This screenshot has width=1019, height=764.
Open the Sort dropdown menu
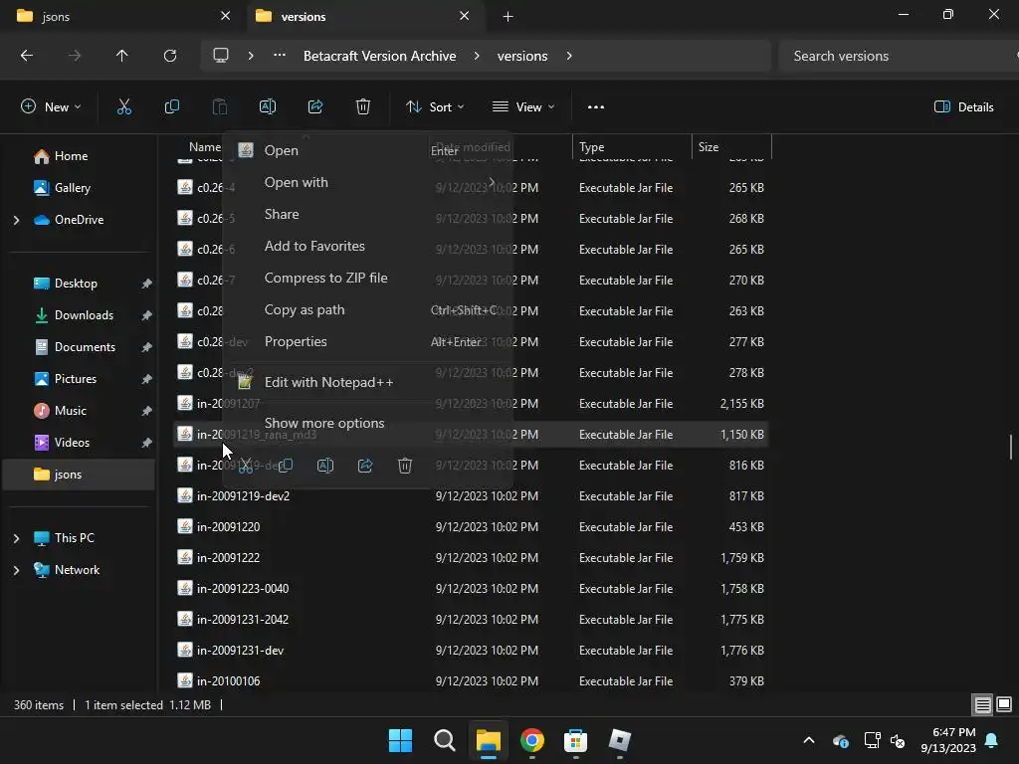(x=435, y=107)
